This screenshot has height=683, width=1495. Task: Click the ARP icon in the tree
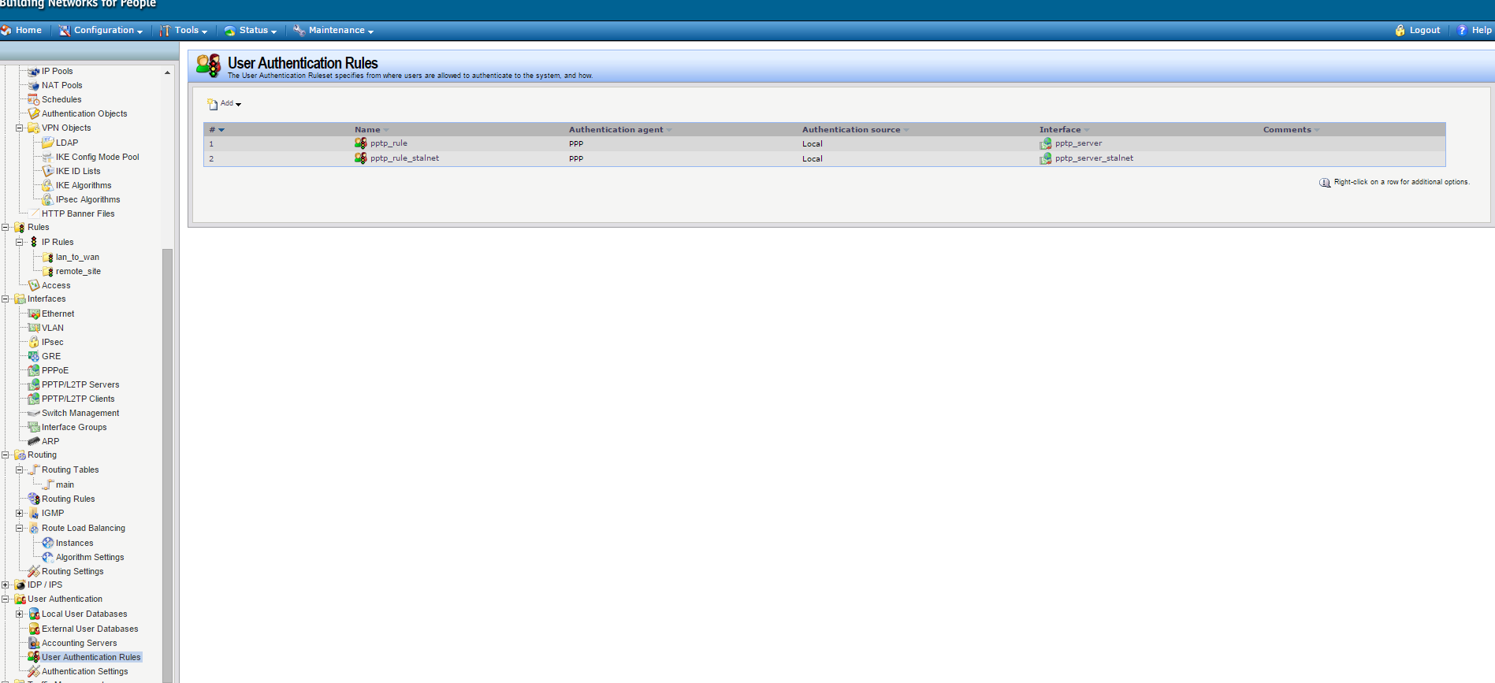point(34,441)
